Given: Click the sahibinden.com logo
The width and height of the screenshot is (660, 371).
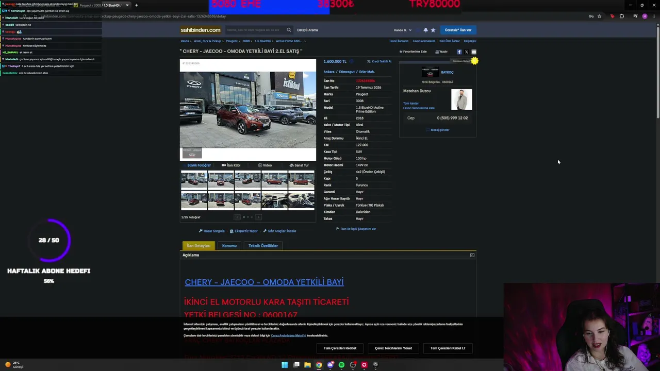Looking at the screenshot, I should point(201,30).
